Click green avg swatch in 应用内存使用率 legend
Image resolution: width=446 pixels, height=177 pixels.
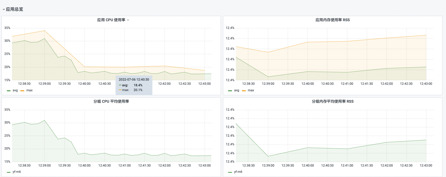click(x=230, y=90)
